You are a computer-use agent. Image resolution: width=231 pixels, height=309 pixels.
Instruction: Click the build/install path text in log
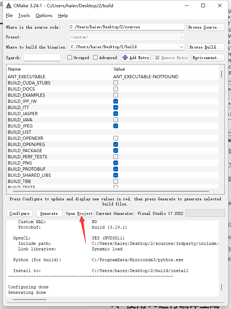140,271
